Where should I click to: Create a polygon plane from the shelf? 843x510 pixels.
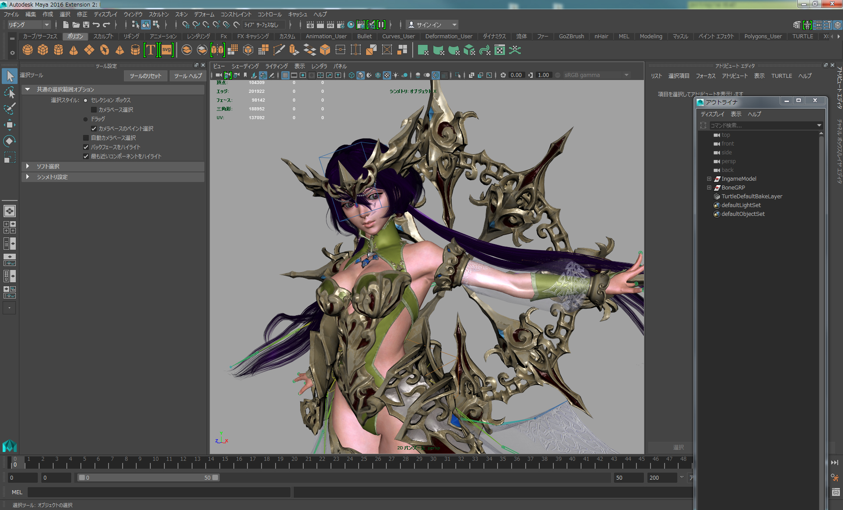click(x=89, y=50)
